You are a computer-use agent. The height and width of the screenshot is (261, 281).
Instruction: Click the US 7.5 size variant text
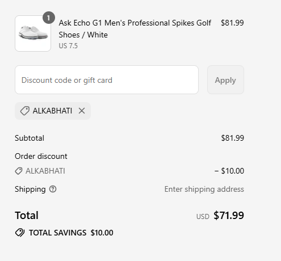click(x=68, y=46)
